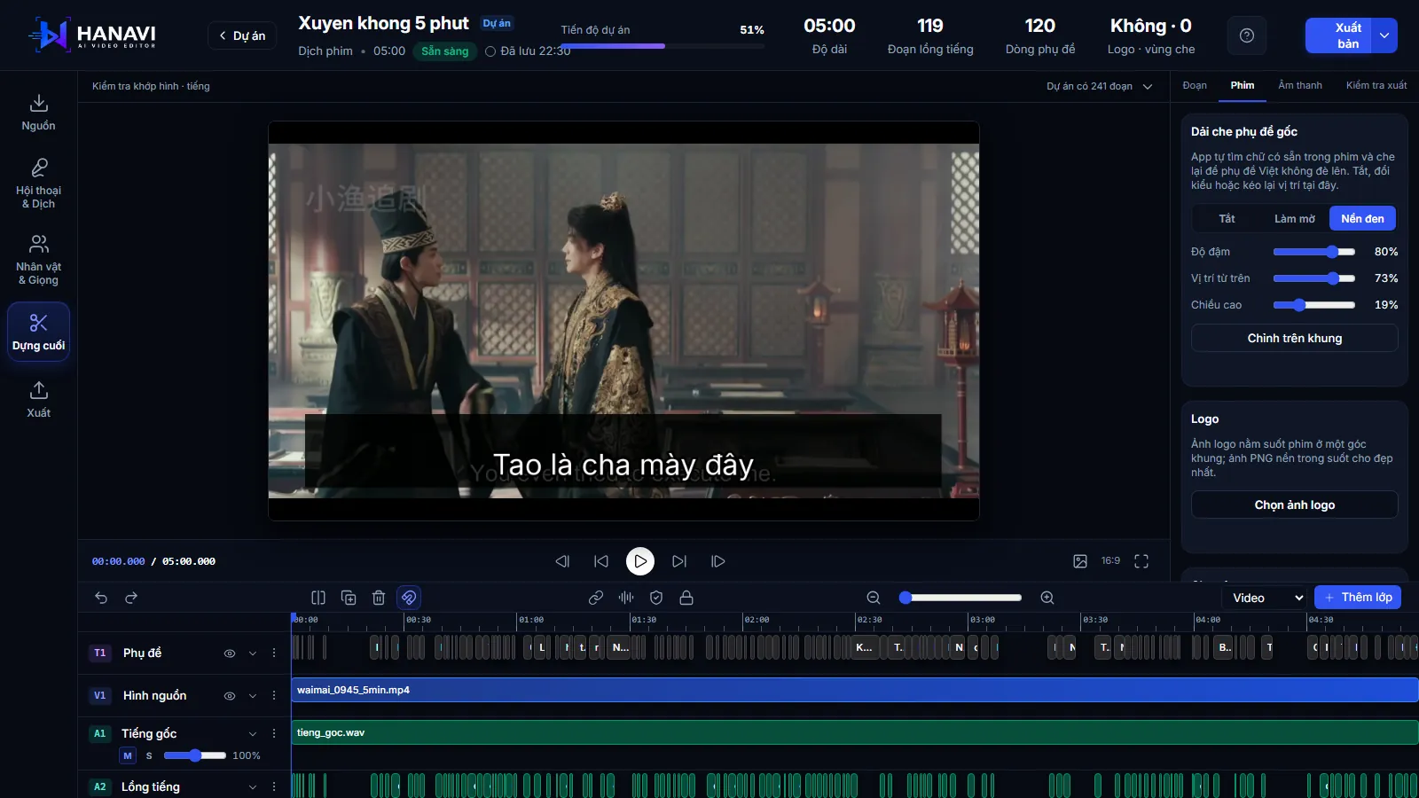Click the audio waveform icon

coord(626,598)
